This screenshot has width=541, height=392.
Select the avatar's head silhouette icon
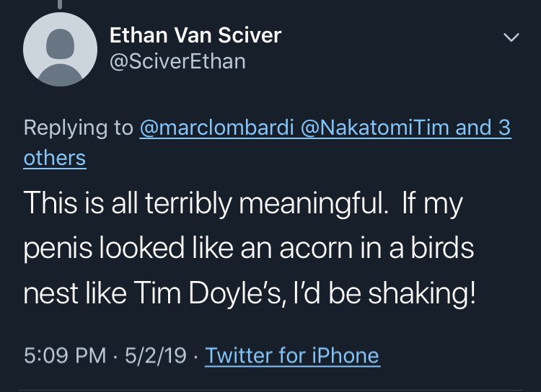(x=60, y=44)
